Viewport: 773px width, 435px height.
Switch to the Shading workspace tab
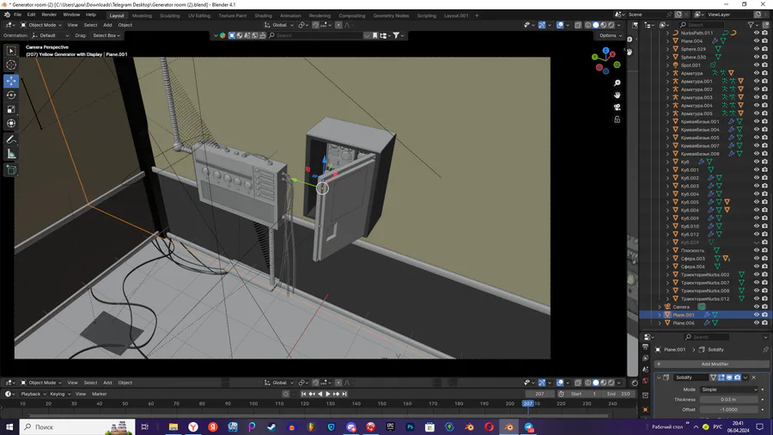tap(263, 15)
